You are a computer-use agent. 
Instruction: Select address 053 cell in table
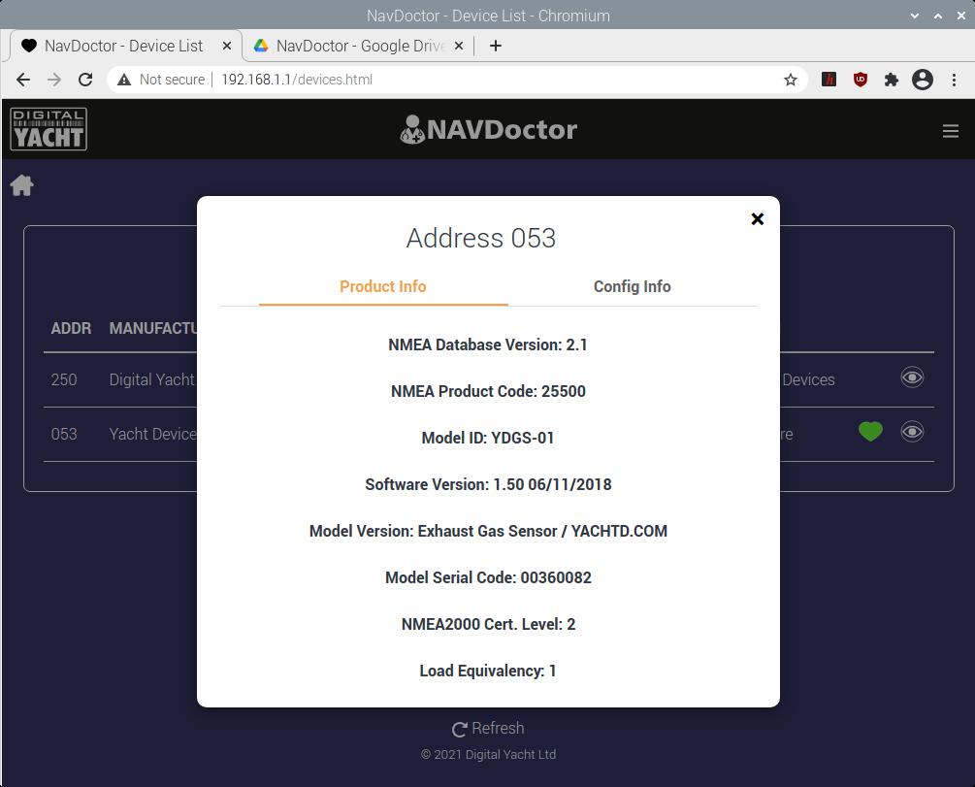pos(64,434)
